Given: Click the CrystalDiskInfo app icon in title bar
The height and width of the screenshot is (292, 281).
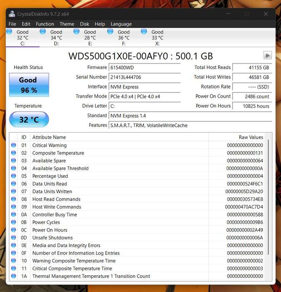Looking at the screenshot, I should pos(12,14).
